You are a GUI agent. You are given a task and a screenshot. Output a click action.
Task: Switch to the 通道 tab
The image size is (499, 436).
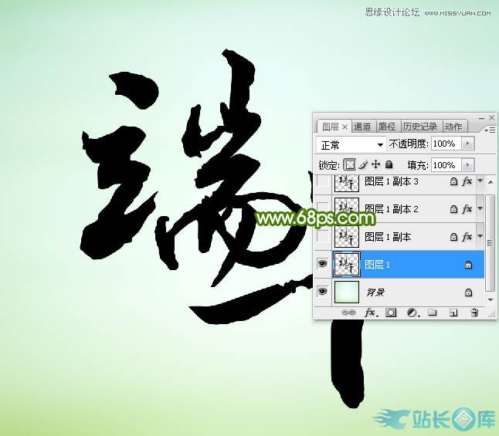362,127
